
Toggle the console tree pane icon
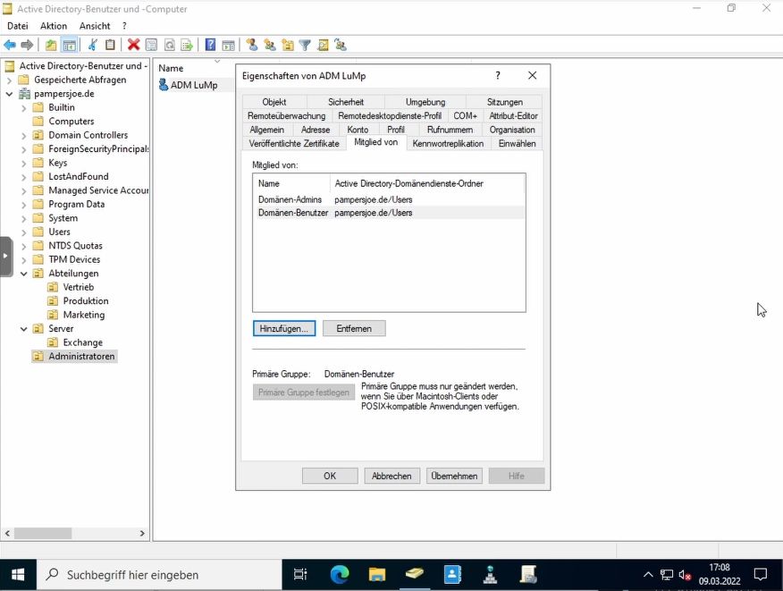click(70, 45)
